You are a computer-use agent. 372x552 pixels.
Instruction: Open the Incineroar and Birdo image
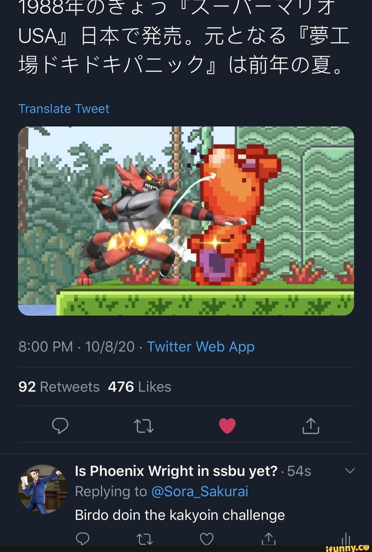click(x=186, y=221)
